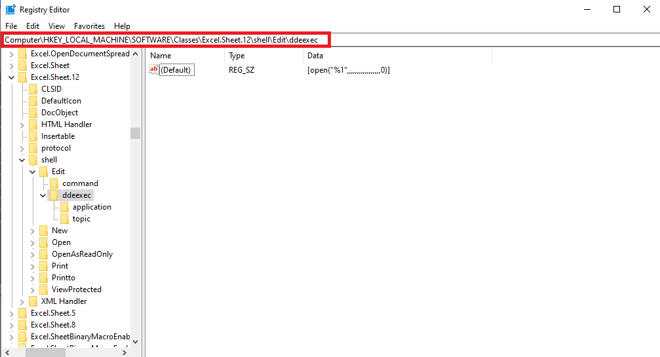Collapse the Excel.Sheet.12 key
The image size is (660, 357).
(x=11, y=77)
